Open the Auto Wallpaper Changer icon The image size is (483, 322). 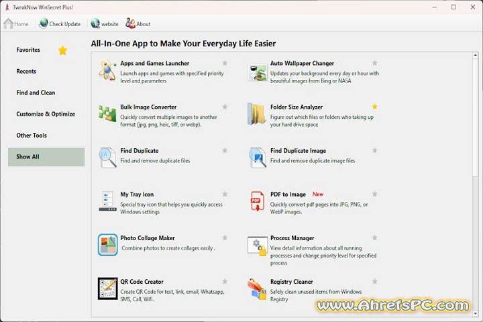tap(257, 72)
